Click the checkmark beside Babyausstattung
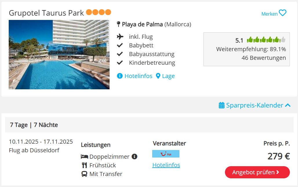298x187 pixels. (x=120, y=54)
